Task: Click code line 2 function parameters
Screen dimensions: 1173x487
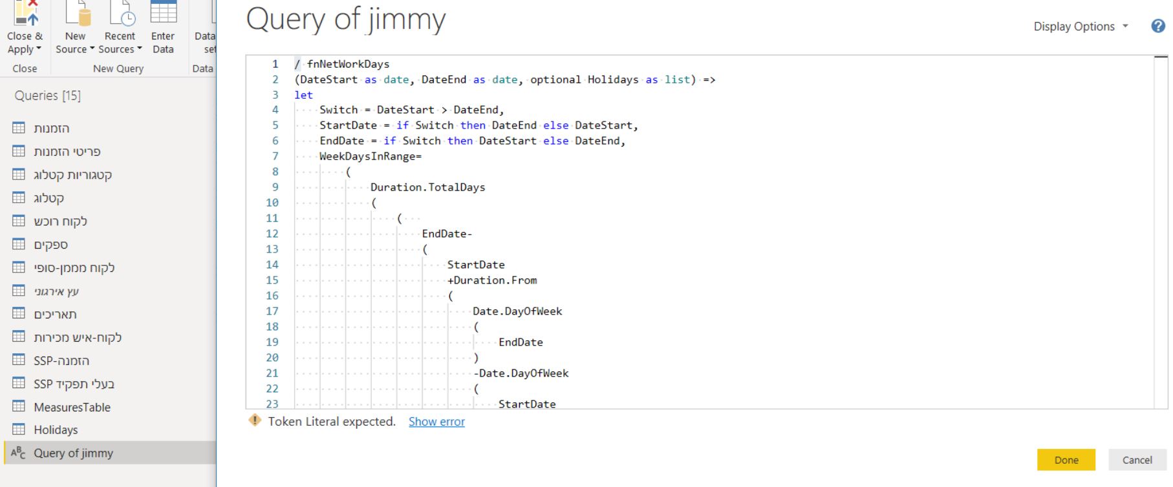Action: pos(504,79)
